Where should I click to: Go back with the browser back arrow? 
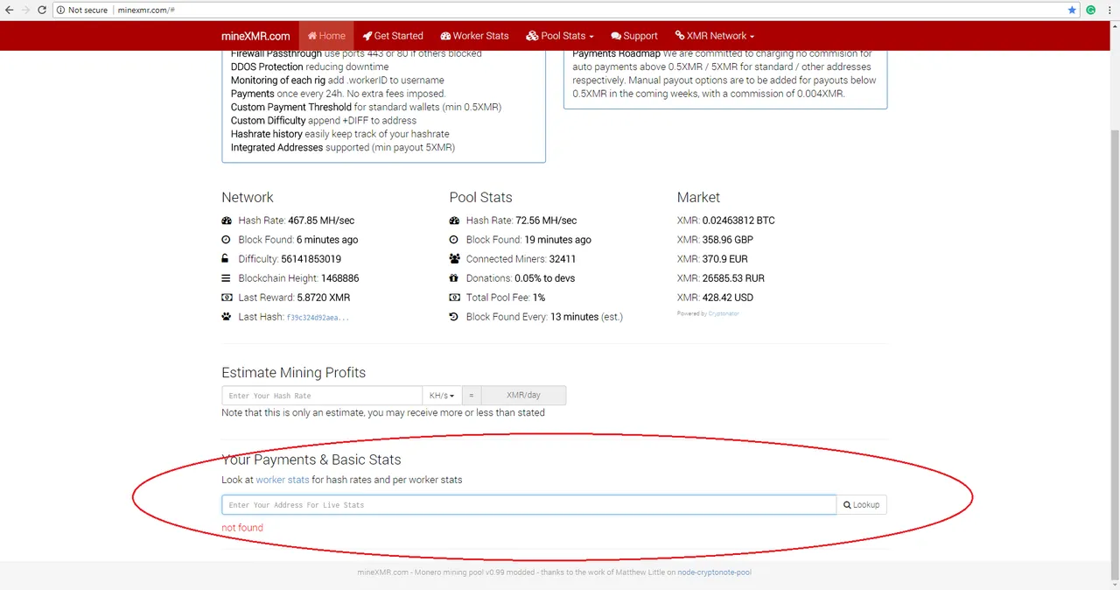pyautogui.click(x=10, y=10)
